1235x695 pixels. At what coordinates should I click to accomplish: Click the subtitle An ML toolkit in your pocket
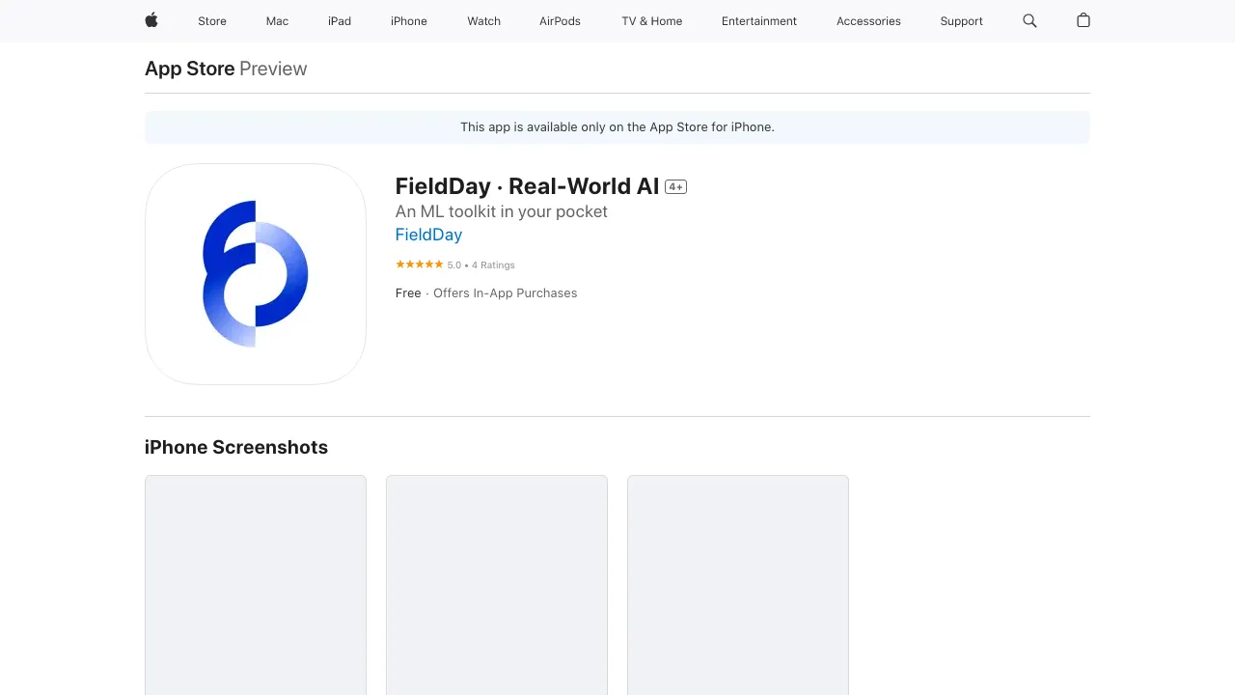pyautogui.click(x=502, y=211)
